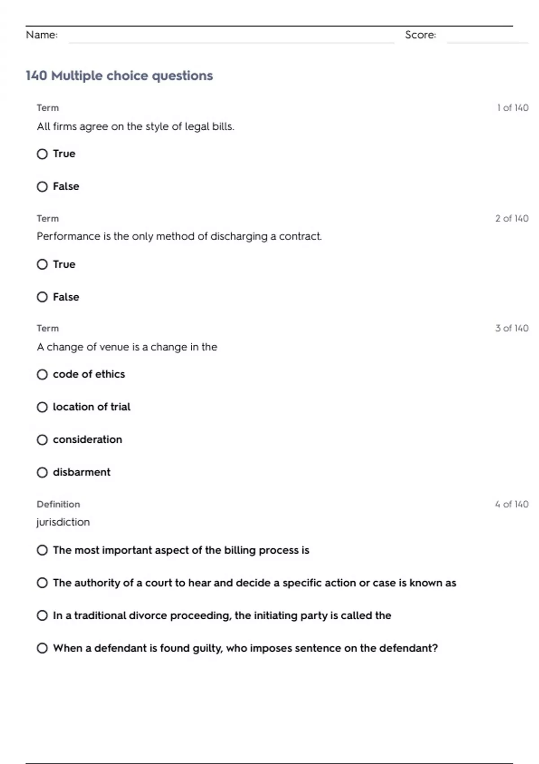Click the '3 of 140' question counter
Viewport: 539px width, 764px height.
click(512, 328)
